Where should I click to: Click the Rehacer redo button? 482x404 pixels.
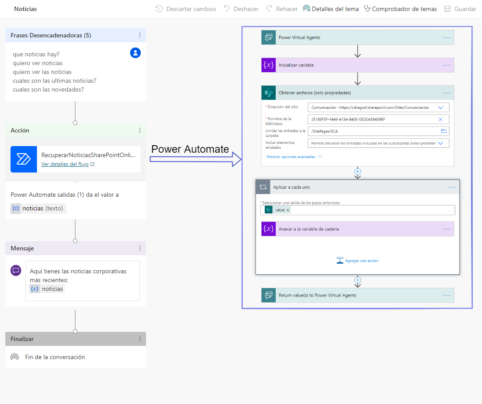[282, 9]
